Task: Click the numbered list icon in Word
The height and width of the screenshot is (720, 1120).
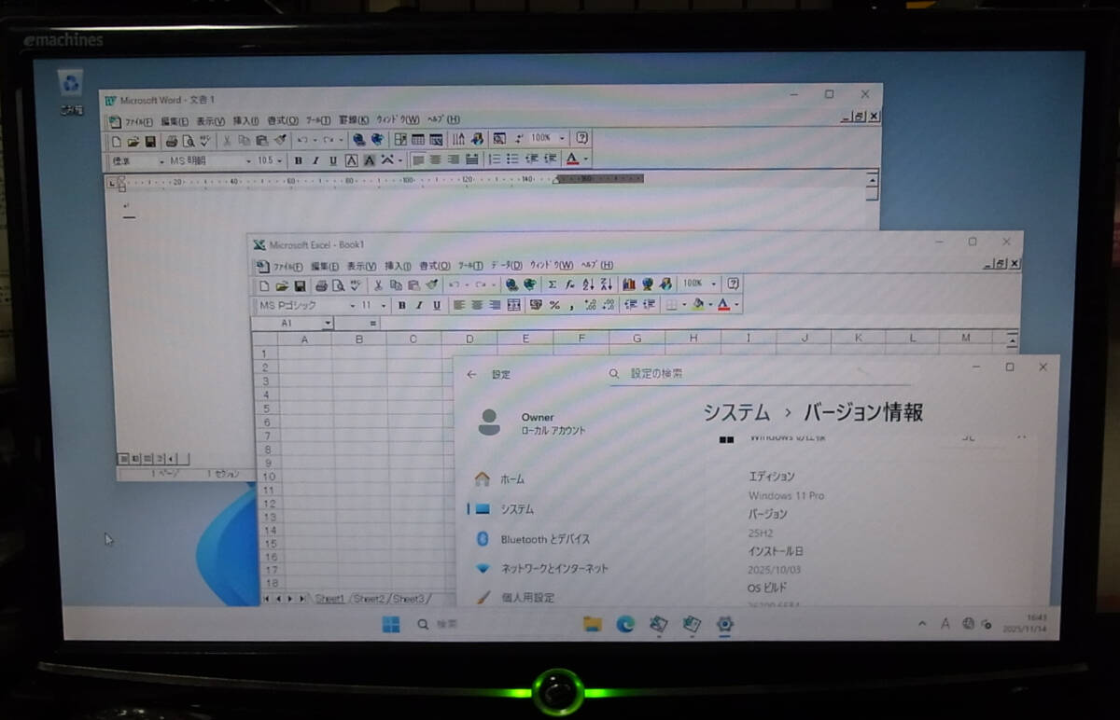Action: [x=495, y=159]
